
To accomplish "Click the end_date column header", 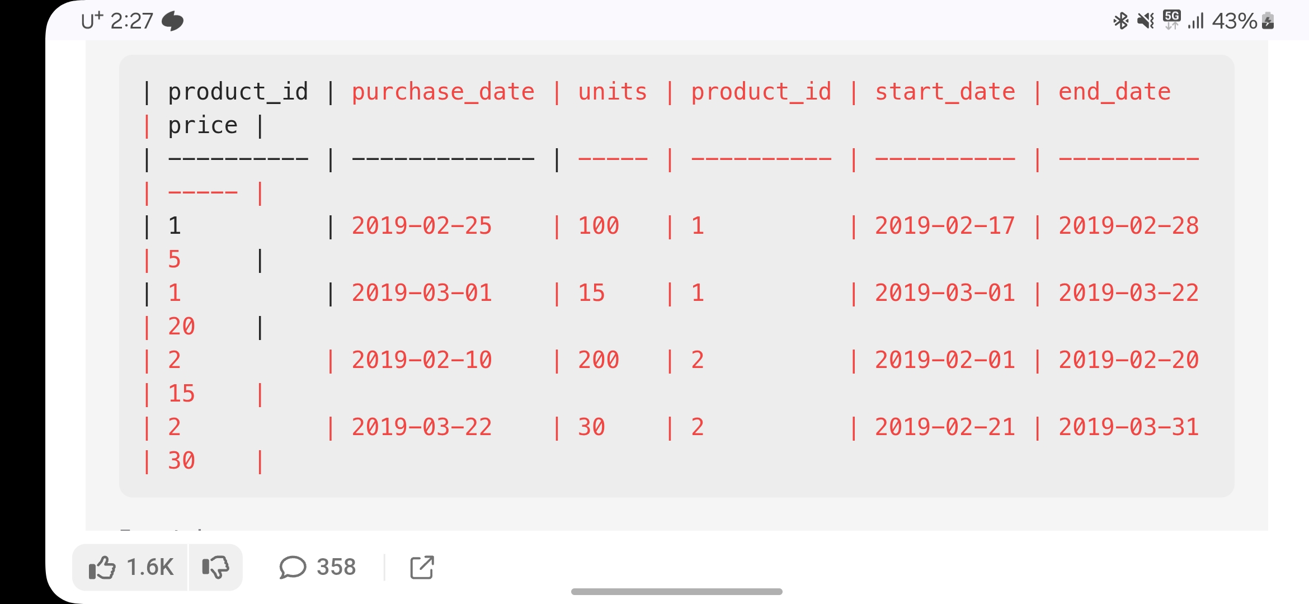I will 1114,92.
